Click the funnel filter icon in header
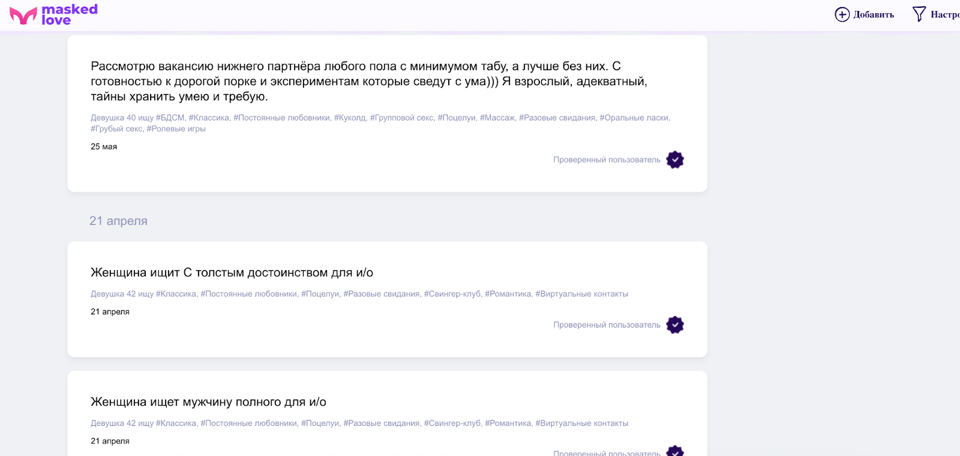Screen dimensions: 960x456 pyautogui.click(x=919, y=14)
